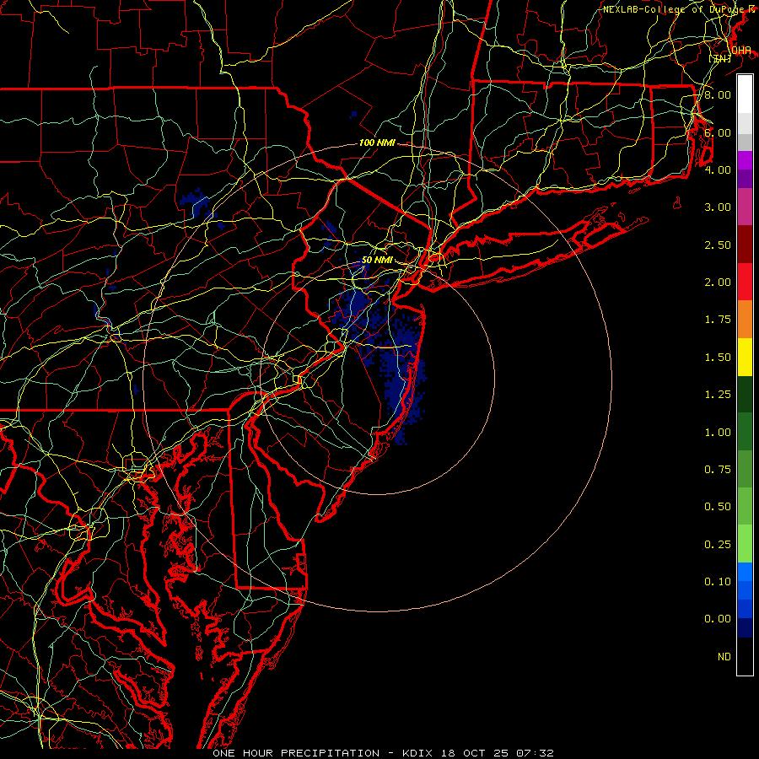Image resolution: width=759 pixels, height=759 pixels.
Task: Click the '2.50' legend value
Action: [718, 245]
